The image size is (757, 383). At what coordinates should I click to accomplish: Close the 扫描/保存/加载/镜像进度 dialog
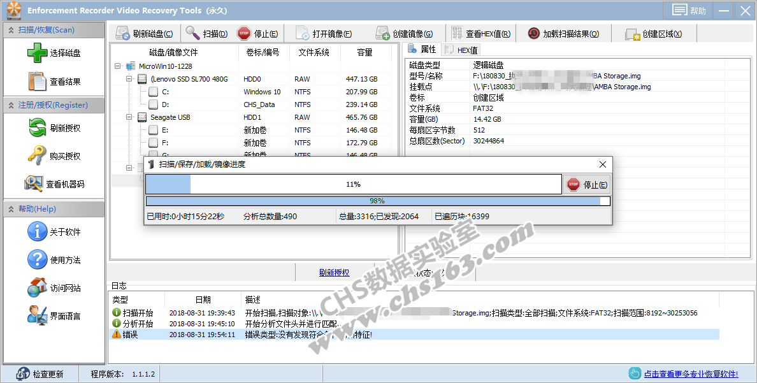[603, 164]
